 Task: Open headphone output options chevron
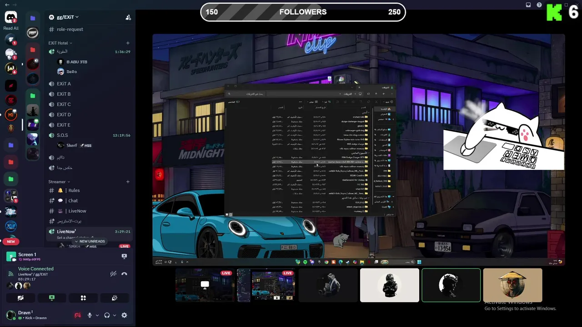tap(114, 315)
